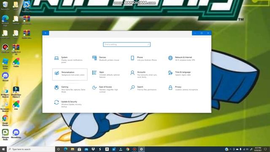
Task: Open the notification center icon
Action: click(x=265, y=149)
